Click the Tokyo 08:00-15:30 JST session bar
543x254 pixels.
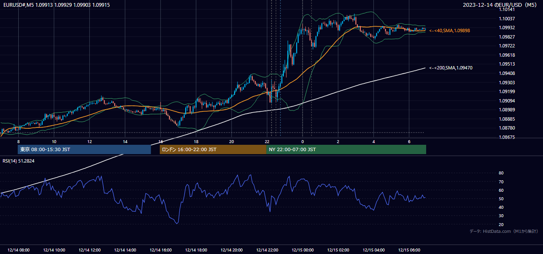tap(84, 149)
